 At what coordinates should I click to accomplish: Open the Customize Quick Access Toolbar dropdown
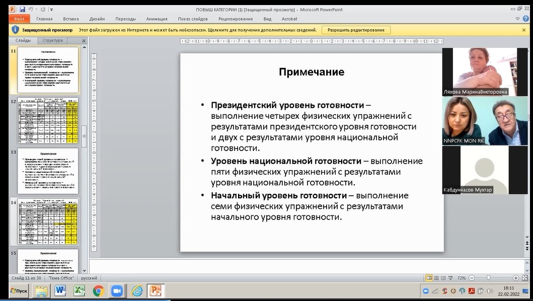pos(52,10)
